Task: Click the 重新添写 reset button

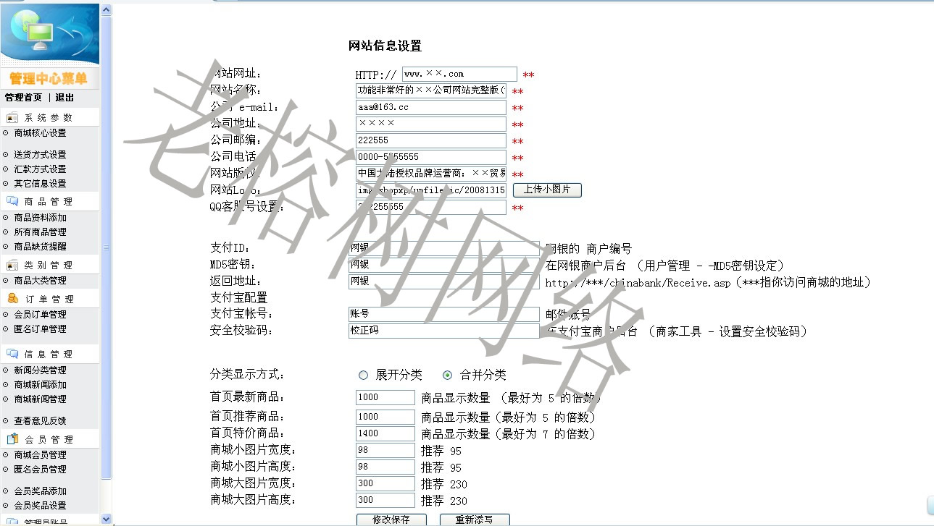Action: [474, 519]
